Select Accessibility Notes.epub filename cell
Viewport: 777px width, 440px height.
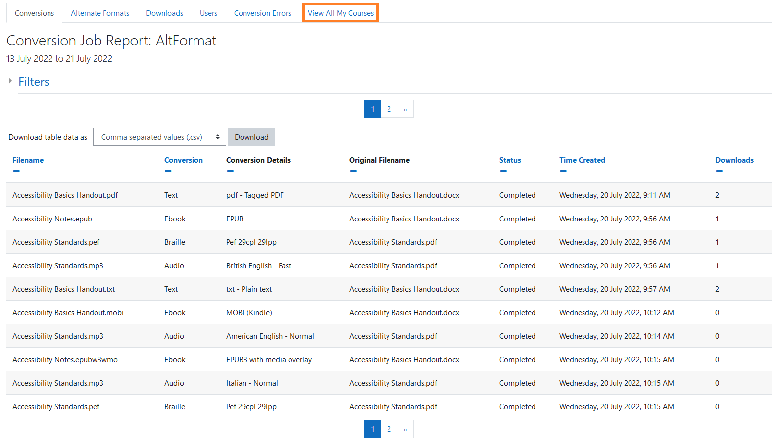tap(52, 219)
